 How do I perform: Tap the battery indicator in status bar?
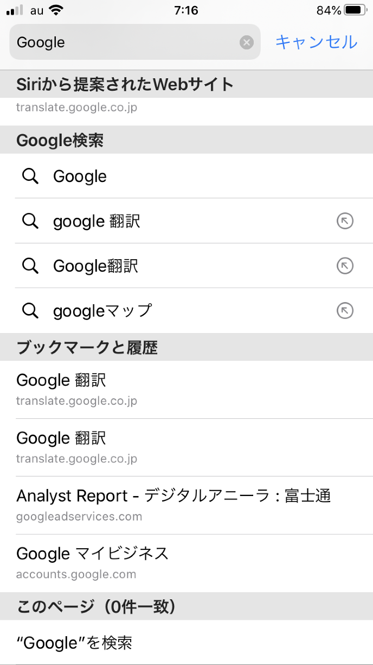355,10
